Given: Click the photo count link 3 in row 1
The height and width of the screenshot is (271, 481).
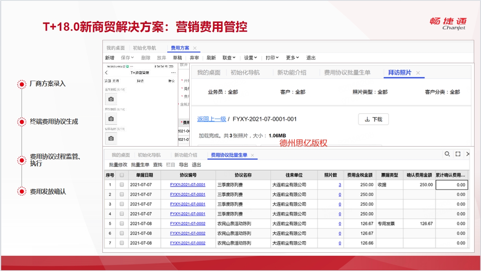Looking at the screenshot, I should click(x=340, y=185).
